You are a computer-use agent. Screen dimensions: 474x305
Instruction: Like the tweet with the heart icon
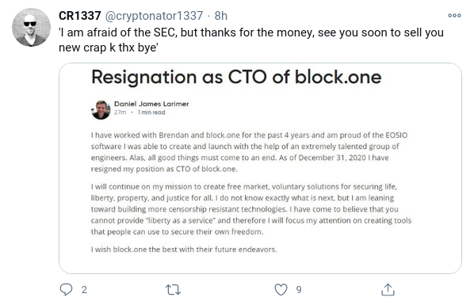(x=281, y=290)
